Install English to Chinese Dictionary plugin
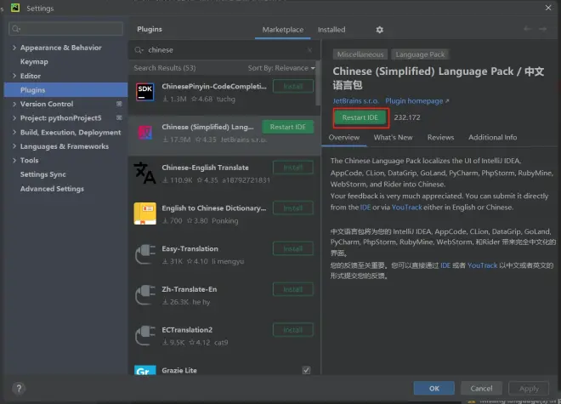The image size is (561, 404). click(x=293, y=208)
